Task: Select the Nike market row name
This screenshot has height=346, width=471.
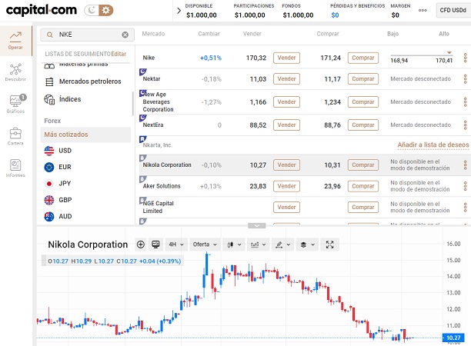Action: [x=149, y=58]
